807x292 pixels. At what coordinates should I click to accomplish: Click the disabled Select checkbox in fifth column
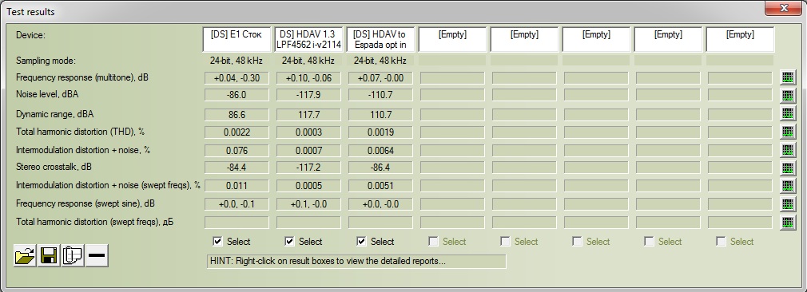(506, 242)
